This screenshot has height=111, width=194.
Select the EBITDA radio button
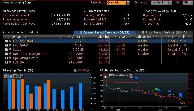(10, 62)
